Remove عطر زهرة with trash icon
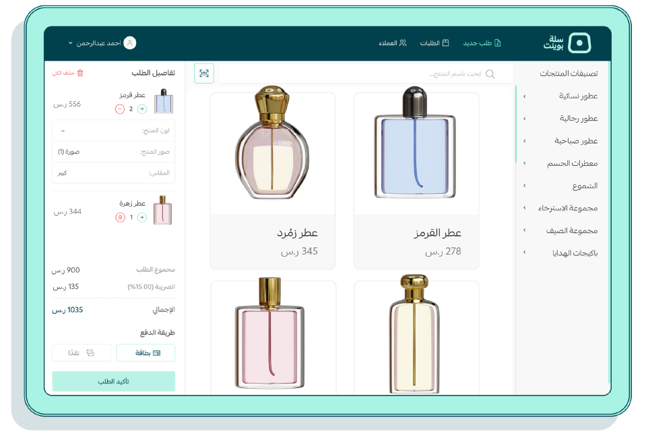The height and width of the screenshot is (438, 646). [x=120, y=217]
